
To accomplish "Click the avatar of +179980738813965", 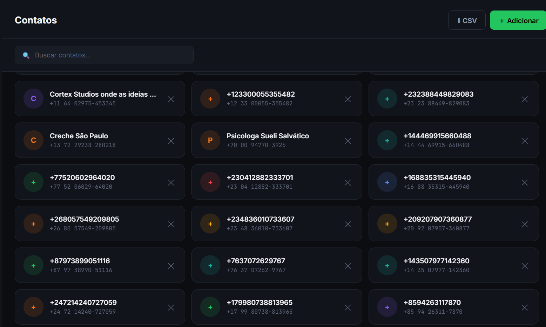I will tap(210, 307).
